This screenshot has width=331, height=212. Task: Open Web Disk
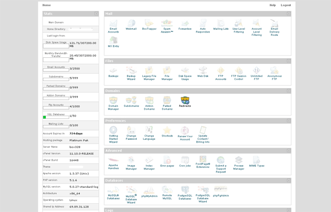click(x=202, y=72)
